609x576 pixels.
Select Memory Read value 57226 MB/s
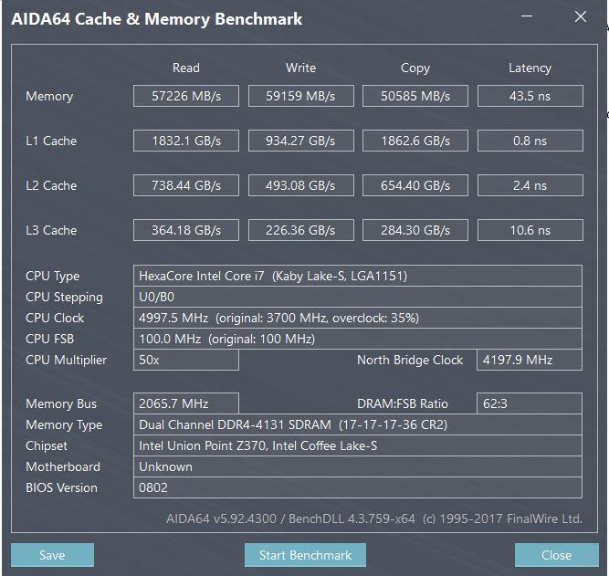(186, 96)
